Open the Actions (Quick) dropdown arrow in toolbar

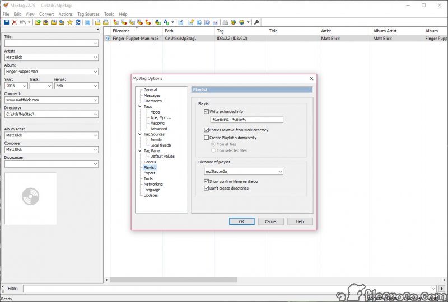click(x=172, y=22)
